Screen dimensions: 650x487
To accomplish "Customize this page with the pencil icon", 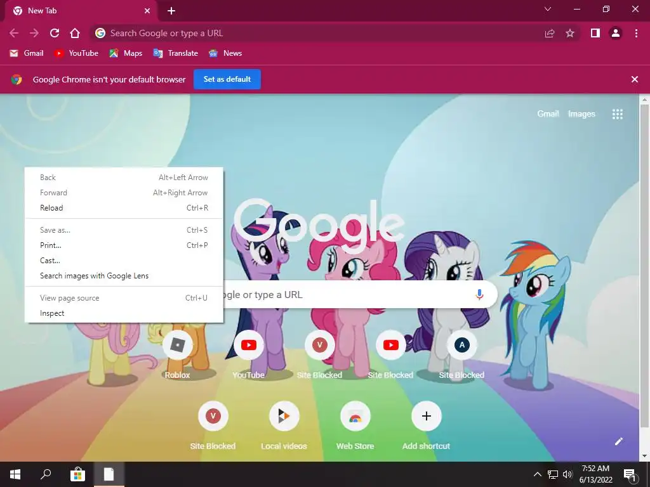I will click(x=618, y=441).
